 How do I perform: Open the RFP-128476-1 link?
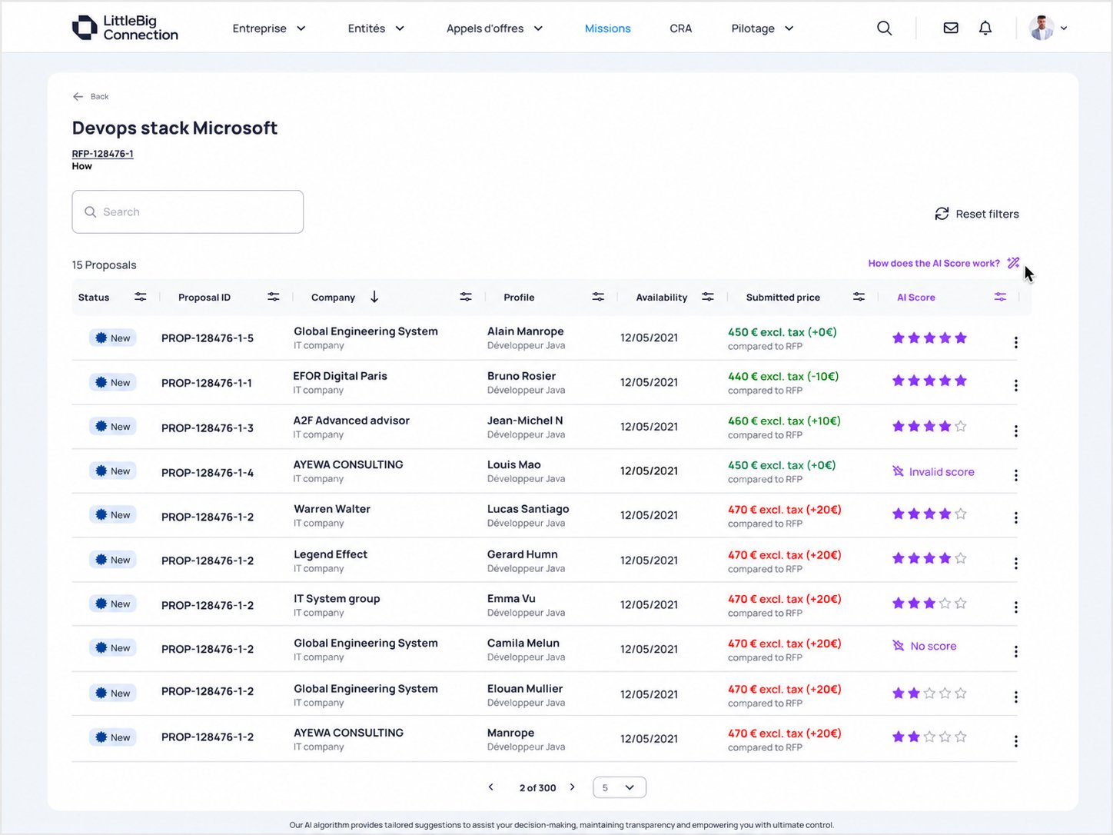tap(103, 154)
